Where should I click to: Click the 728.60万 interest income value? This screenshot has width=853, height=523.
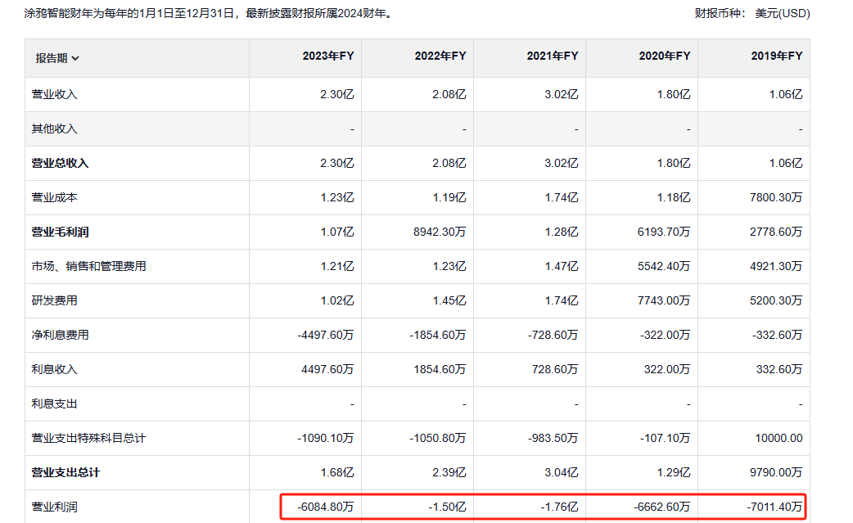[x=555, y=370]
